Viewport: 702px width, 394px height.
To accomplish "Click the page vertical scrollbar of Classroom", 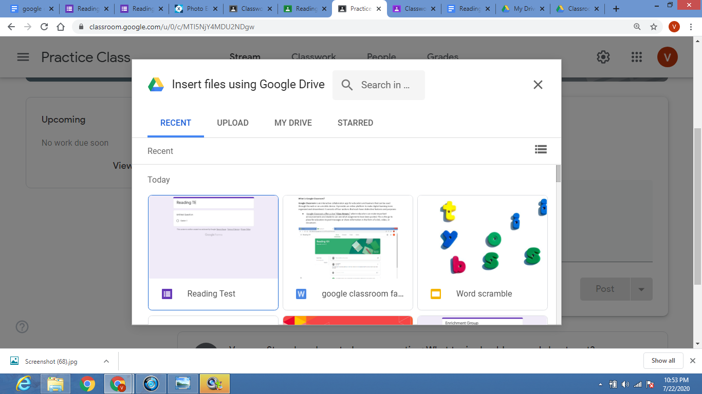I will click(698, 205).
